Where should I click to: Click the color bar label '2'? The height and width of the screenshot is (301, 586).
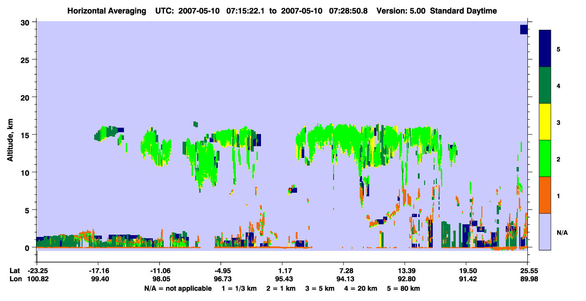point(559,159)
